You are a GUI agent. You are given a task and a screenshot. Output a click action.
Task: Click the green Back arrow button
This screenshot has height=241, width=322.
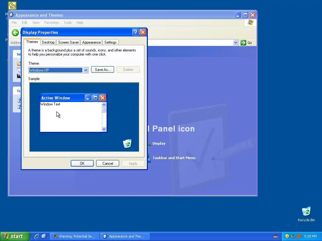coord(15,33)
